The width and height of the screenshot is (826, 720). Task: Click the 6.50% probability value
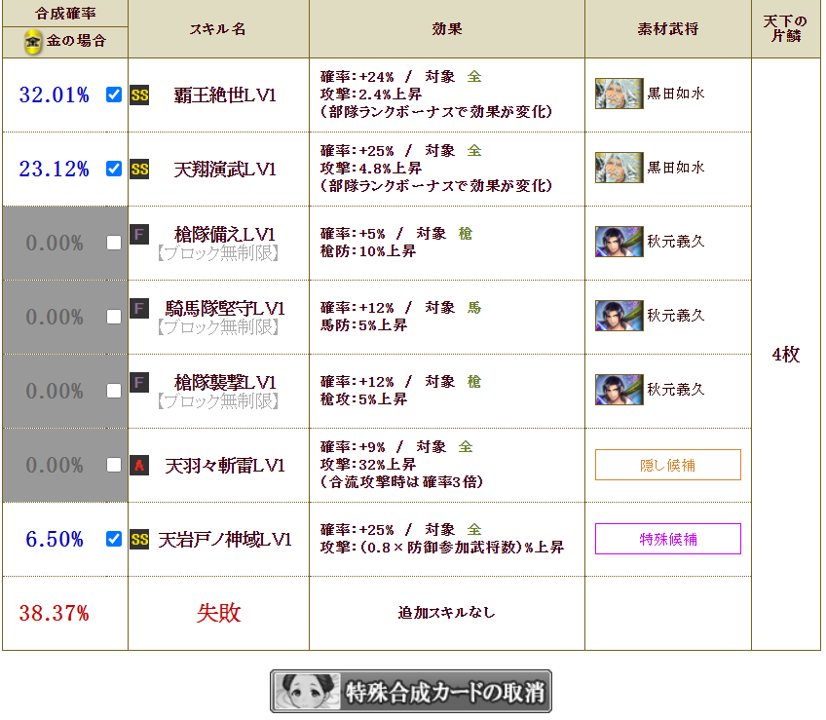coord(55,539)
